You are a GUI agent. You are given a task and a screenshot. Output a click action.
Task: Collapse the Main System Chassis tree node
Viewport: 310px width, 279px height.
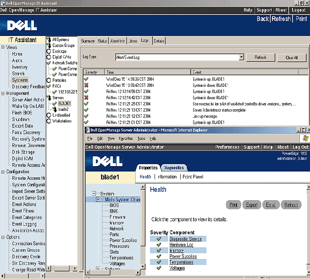[98, 200]
